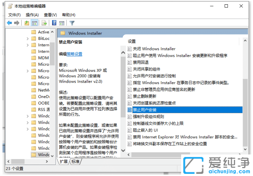Viewport: 253px width, 176px height.
Task: Open the 文件(F) menu
Action: click(x=14, y=15)
